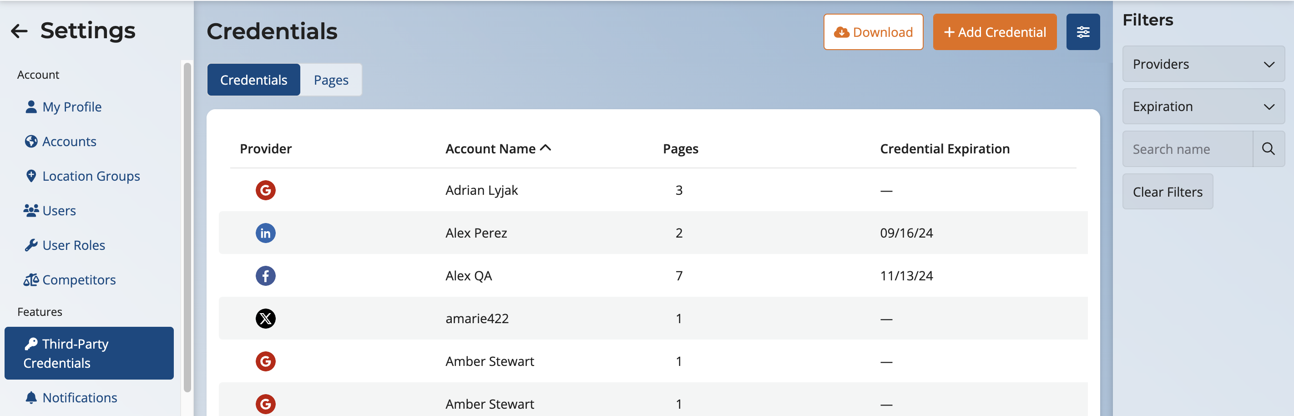Image resolution: width=1294 pixels, height=416 pixels.
Task: Click the Add Credential button
Action: click(x=994, y=32)
